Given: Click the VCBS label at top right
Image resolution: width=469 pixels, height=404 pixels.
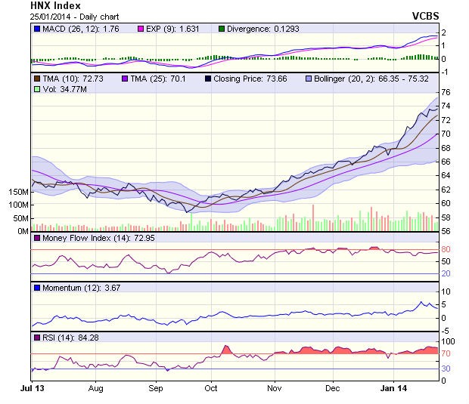Looking at the screenshot, I should click(x=425, y=15).
